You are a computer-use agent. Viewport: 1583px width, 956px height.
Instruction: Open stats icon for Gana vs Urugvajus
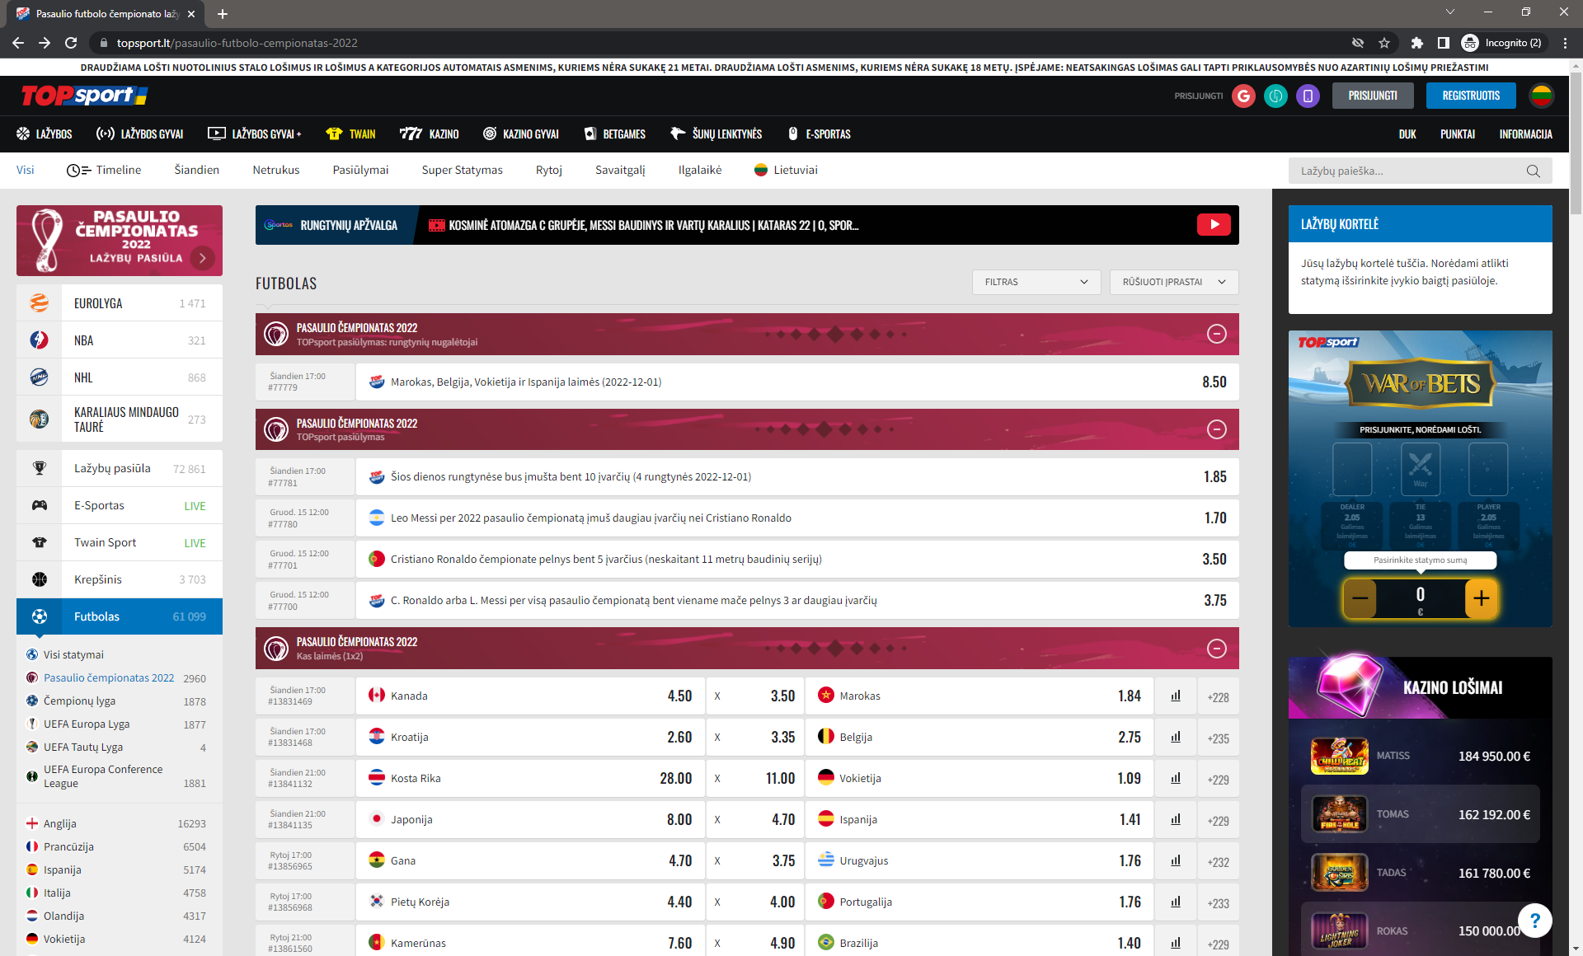[1176, 861]
